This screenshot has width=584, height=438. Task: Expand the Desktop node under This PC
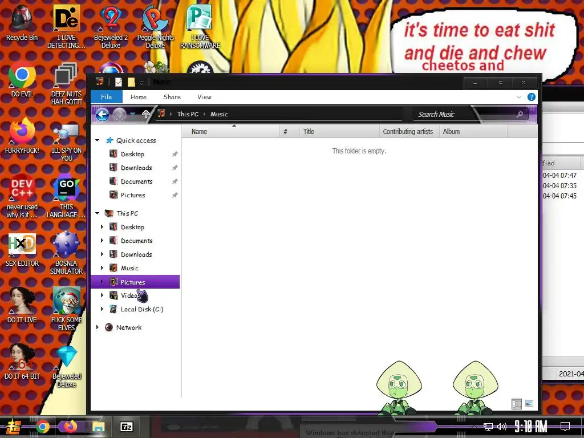102,227
